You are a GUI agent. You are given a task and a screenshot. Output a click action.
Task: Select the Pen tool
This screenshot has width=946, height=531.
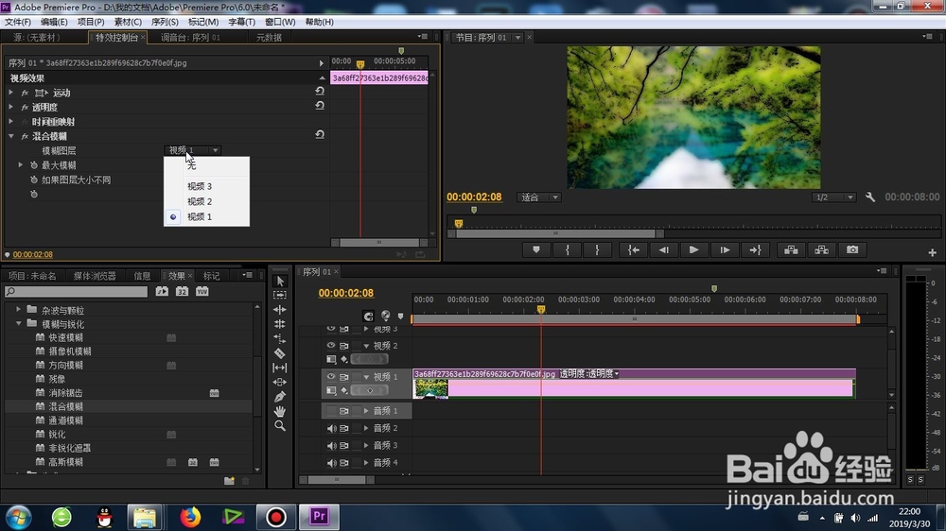[x=280, y=397]
